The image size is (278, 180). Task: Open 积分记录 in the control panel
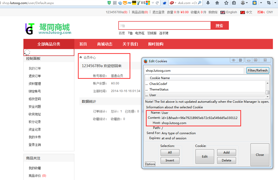tap(35, 122)
